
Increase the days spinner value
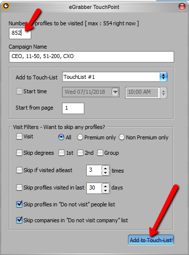point(106,186)
